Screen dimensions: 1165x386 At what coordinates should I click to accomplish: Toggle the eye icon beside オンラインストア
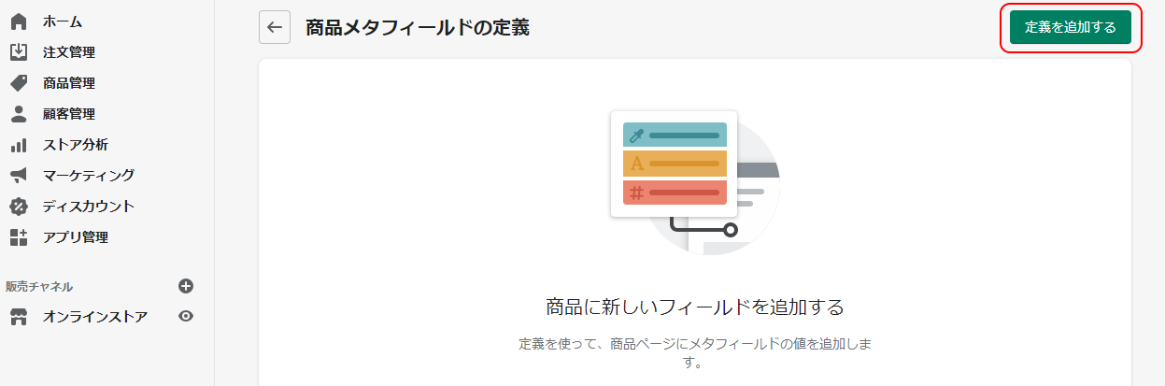click(186, 317)
